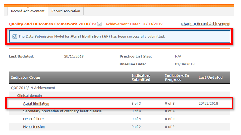241x135 pixels.
Task: Click Hypertension's 0 of 2 submitted value
Action: pyautogui.click(x=136, y=127)
